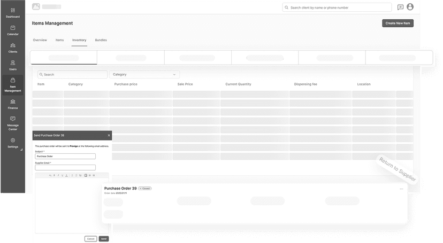Click Send in the purchase order dialog
This screenshot has height=243, width=443.
pos(104,239)
